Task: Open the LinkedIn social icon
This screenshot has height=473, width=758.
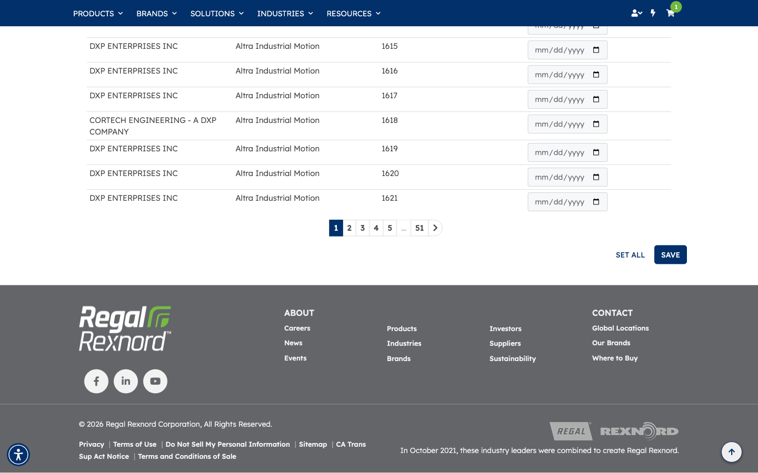Action: (126, 381)
